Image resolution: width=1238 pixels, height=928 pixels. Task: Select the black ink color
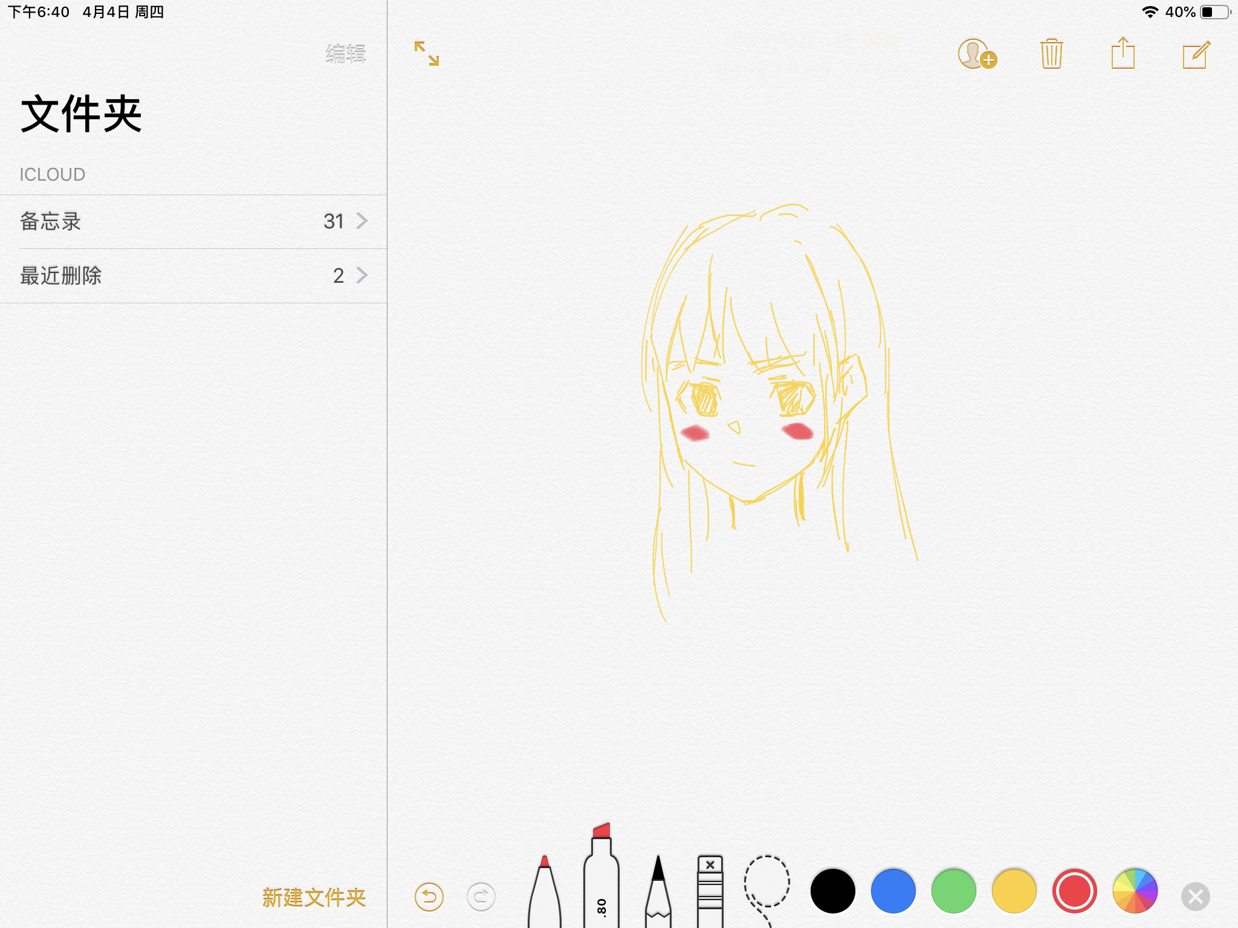(x=832, y=890)
